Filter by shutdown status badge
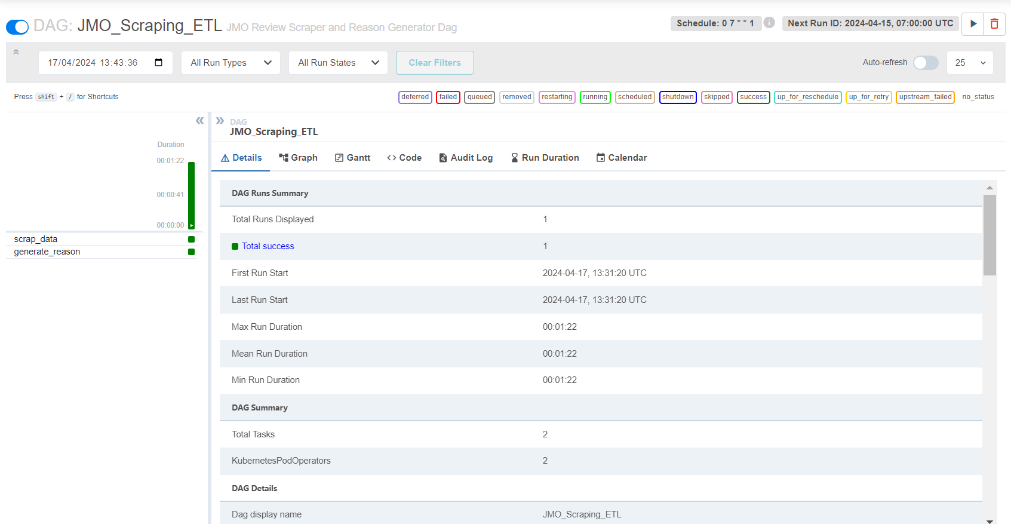Image resolution: width=1011 pixels, height=524 pixels. (678, 97)
